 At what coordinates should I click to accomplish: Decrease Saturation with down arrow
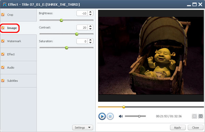[x=90, y=42]
